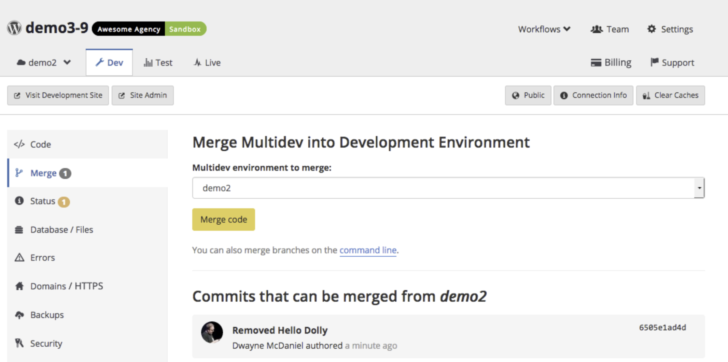The height and width of the screenshot is (362, 728).
Task: Open the Settings gear
Action: click(x=651, y=29)
